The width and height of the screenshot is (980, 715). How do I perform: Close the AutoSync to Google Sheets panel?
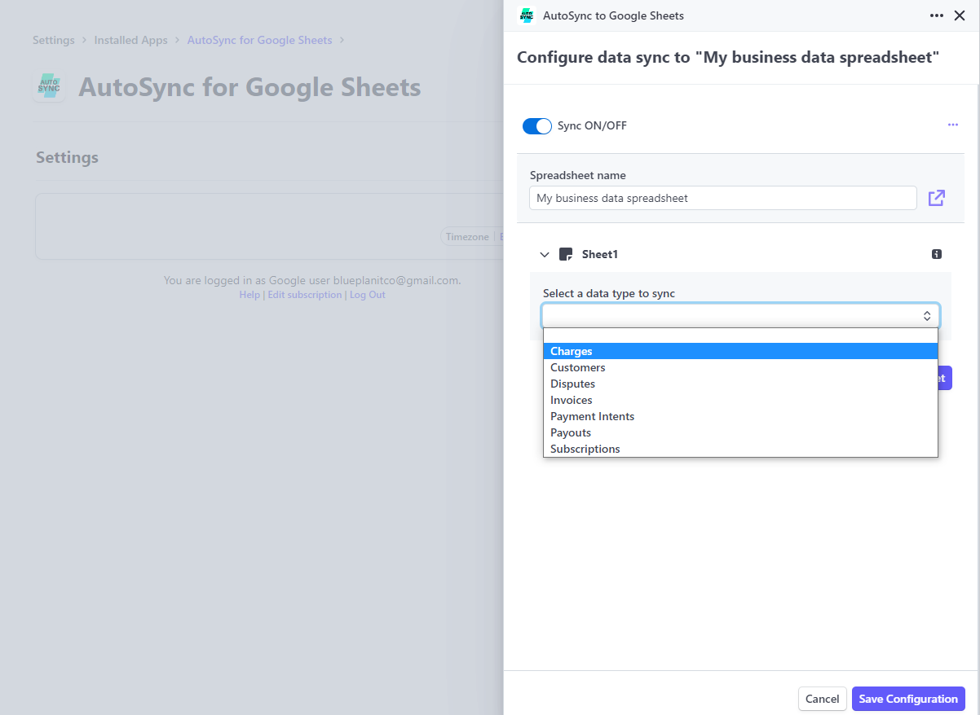[x=960, y=15]
